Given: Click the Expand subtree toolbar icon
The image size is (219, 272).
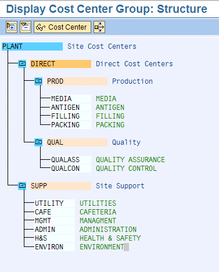Looking at the screenshot, I should [x=12, y=27].
